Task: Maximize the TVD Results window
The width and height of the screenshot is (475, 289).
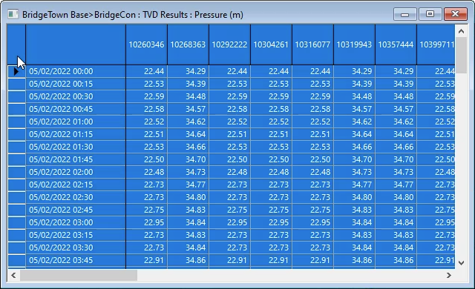Action: (x=430, y=14)
